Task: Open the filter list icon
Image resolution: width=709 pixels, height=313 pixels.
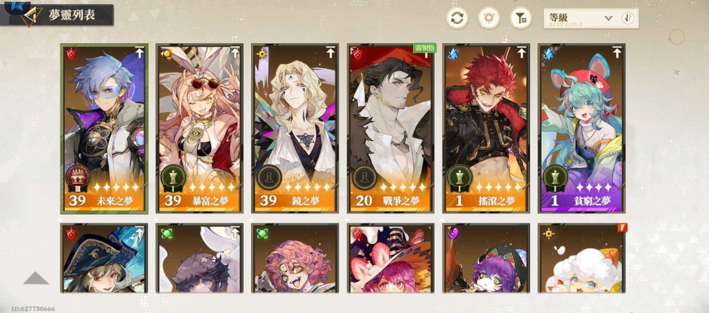Action: [x=521, y=18]
